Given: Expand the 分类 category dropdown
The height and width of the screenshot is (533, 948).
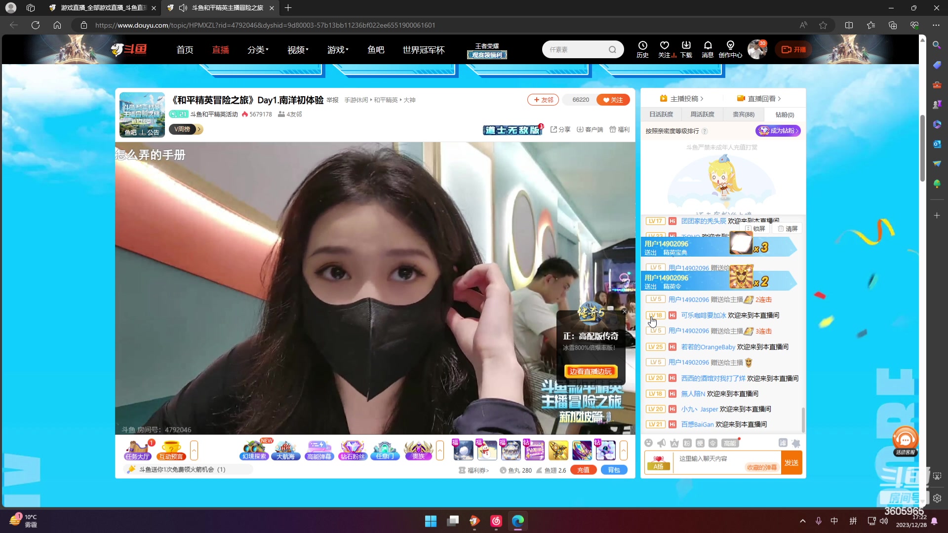Looking at the screenshot, I should click(258, 49).
